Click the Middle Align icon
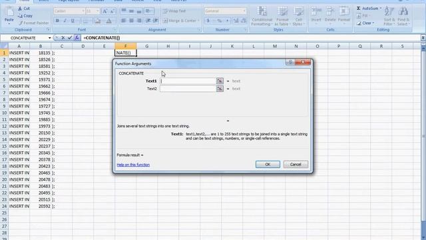 coord(132,11)
